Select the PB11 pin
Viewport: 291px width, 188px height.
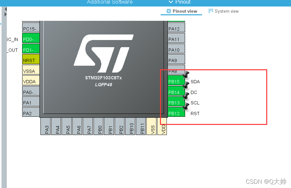point(141,126)
